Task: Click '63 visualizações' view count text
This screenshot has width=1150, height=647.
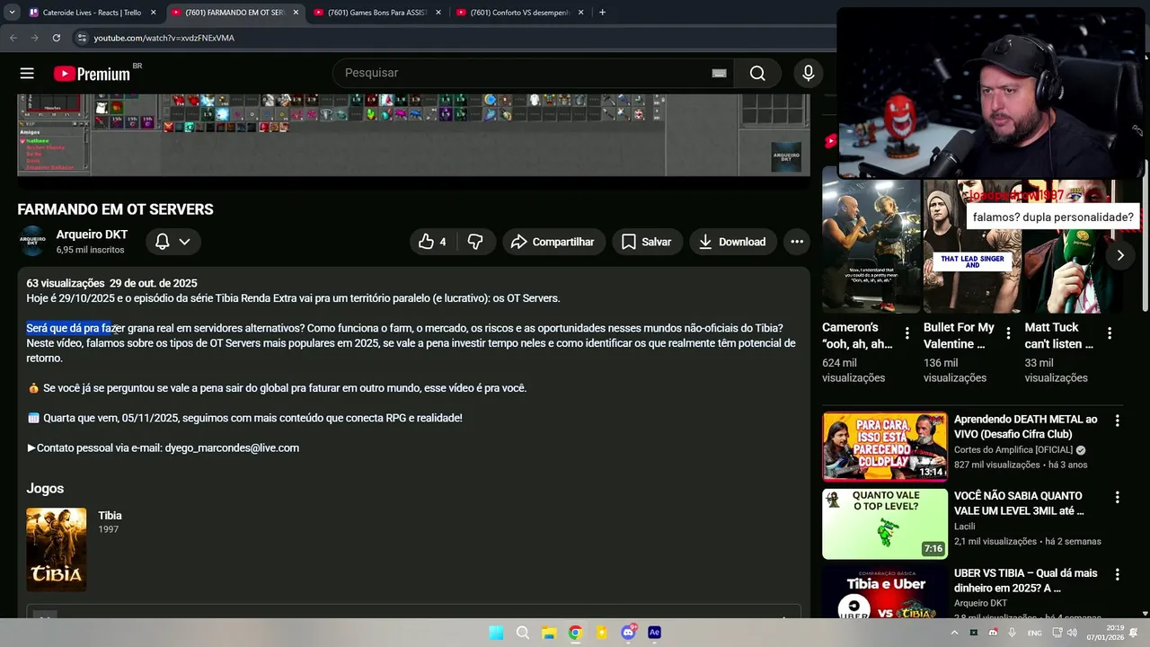Action: point(66,283)
